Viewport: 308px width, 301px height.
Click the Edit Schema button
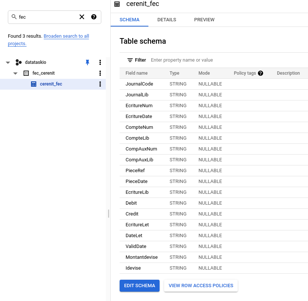[x=139, y=286]
